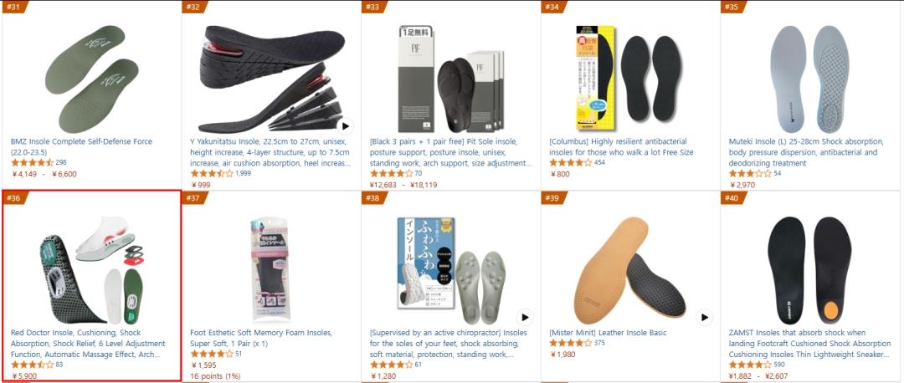The width and height of the screenshot is (904, 383).
Task: Click star rating of Red Doctor Insole
Action: click(32, 365)
